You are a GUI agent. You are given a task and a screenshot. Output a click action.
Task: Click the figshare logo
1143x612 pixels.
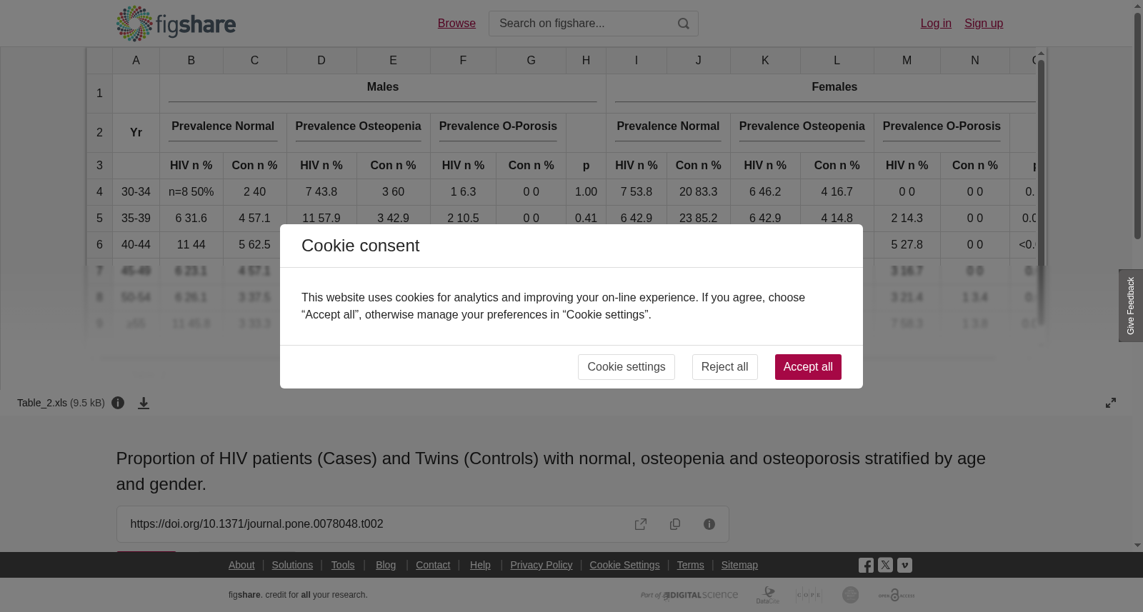[x=176, y=24]
